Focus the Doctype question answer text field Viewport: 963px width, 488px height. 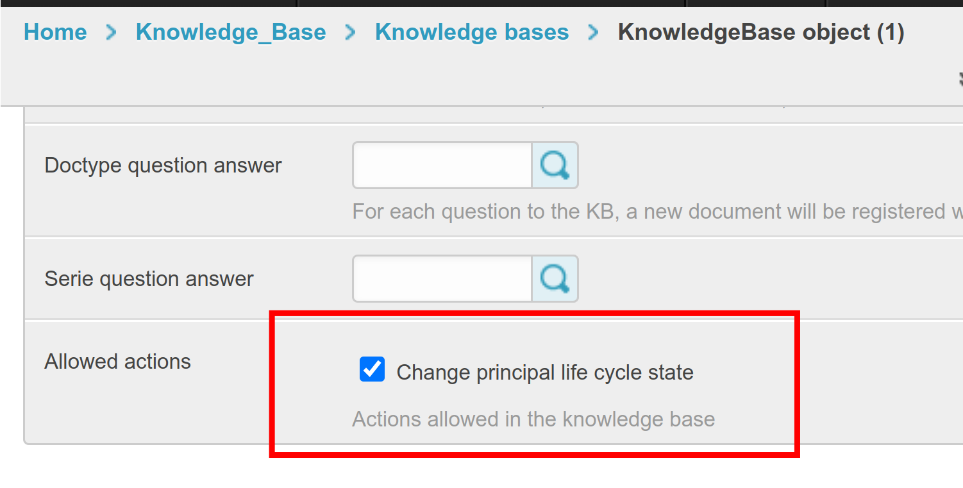pyautogui.click(x=442, y=165)
